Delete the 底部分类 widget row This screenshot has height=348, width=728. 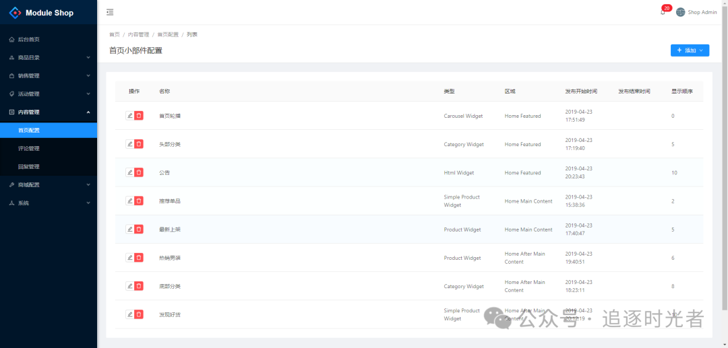click(139, 286)
